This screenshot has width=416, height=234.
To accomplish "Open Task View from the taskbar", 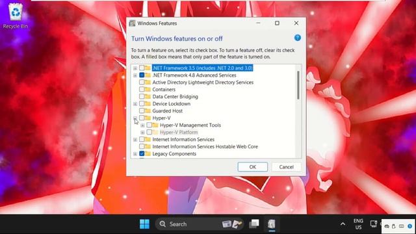I will [254, 224].
